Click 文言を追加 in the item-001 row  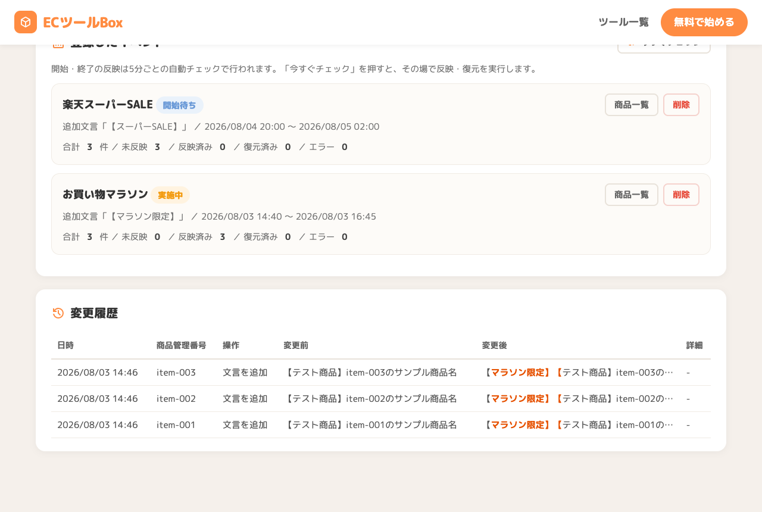[x=245, y=425]
